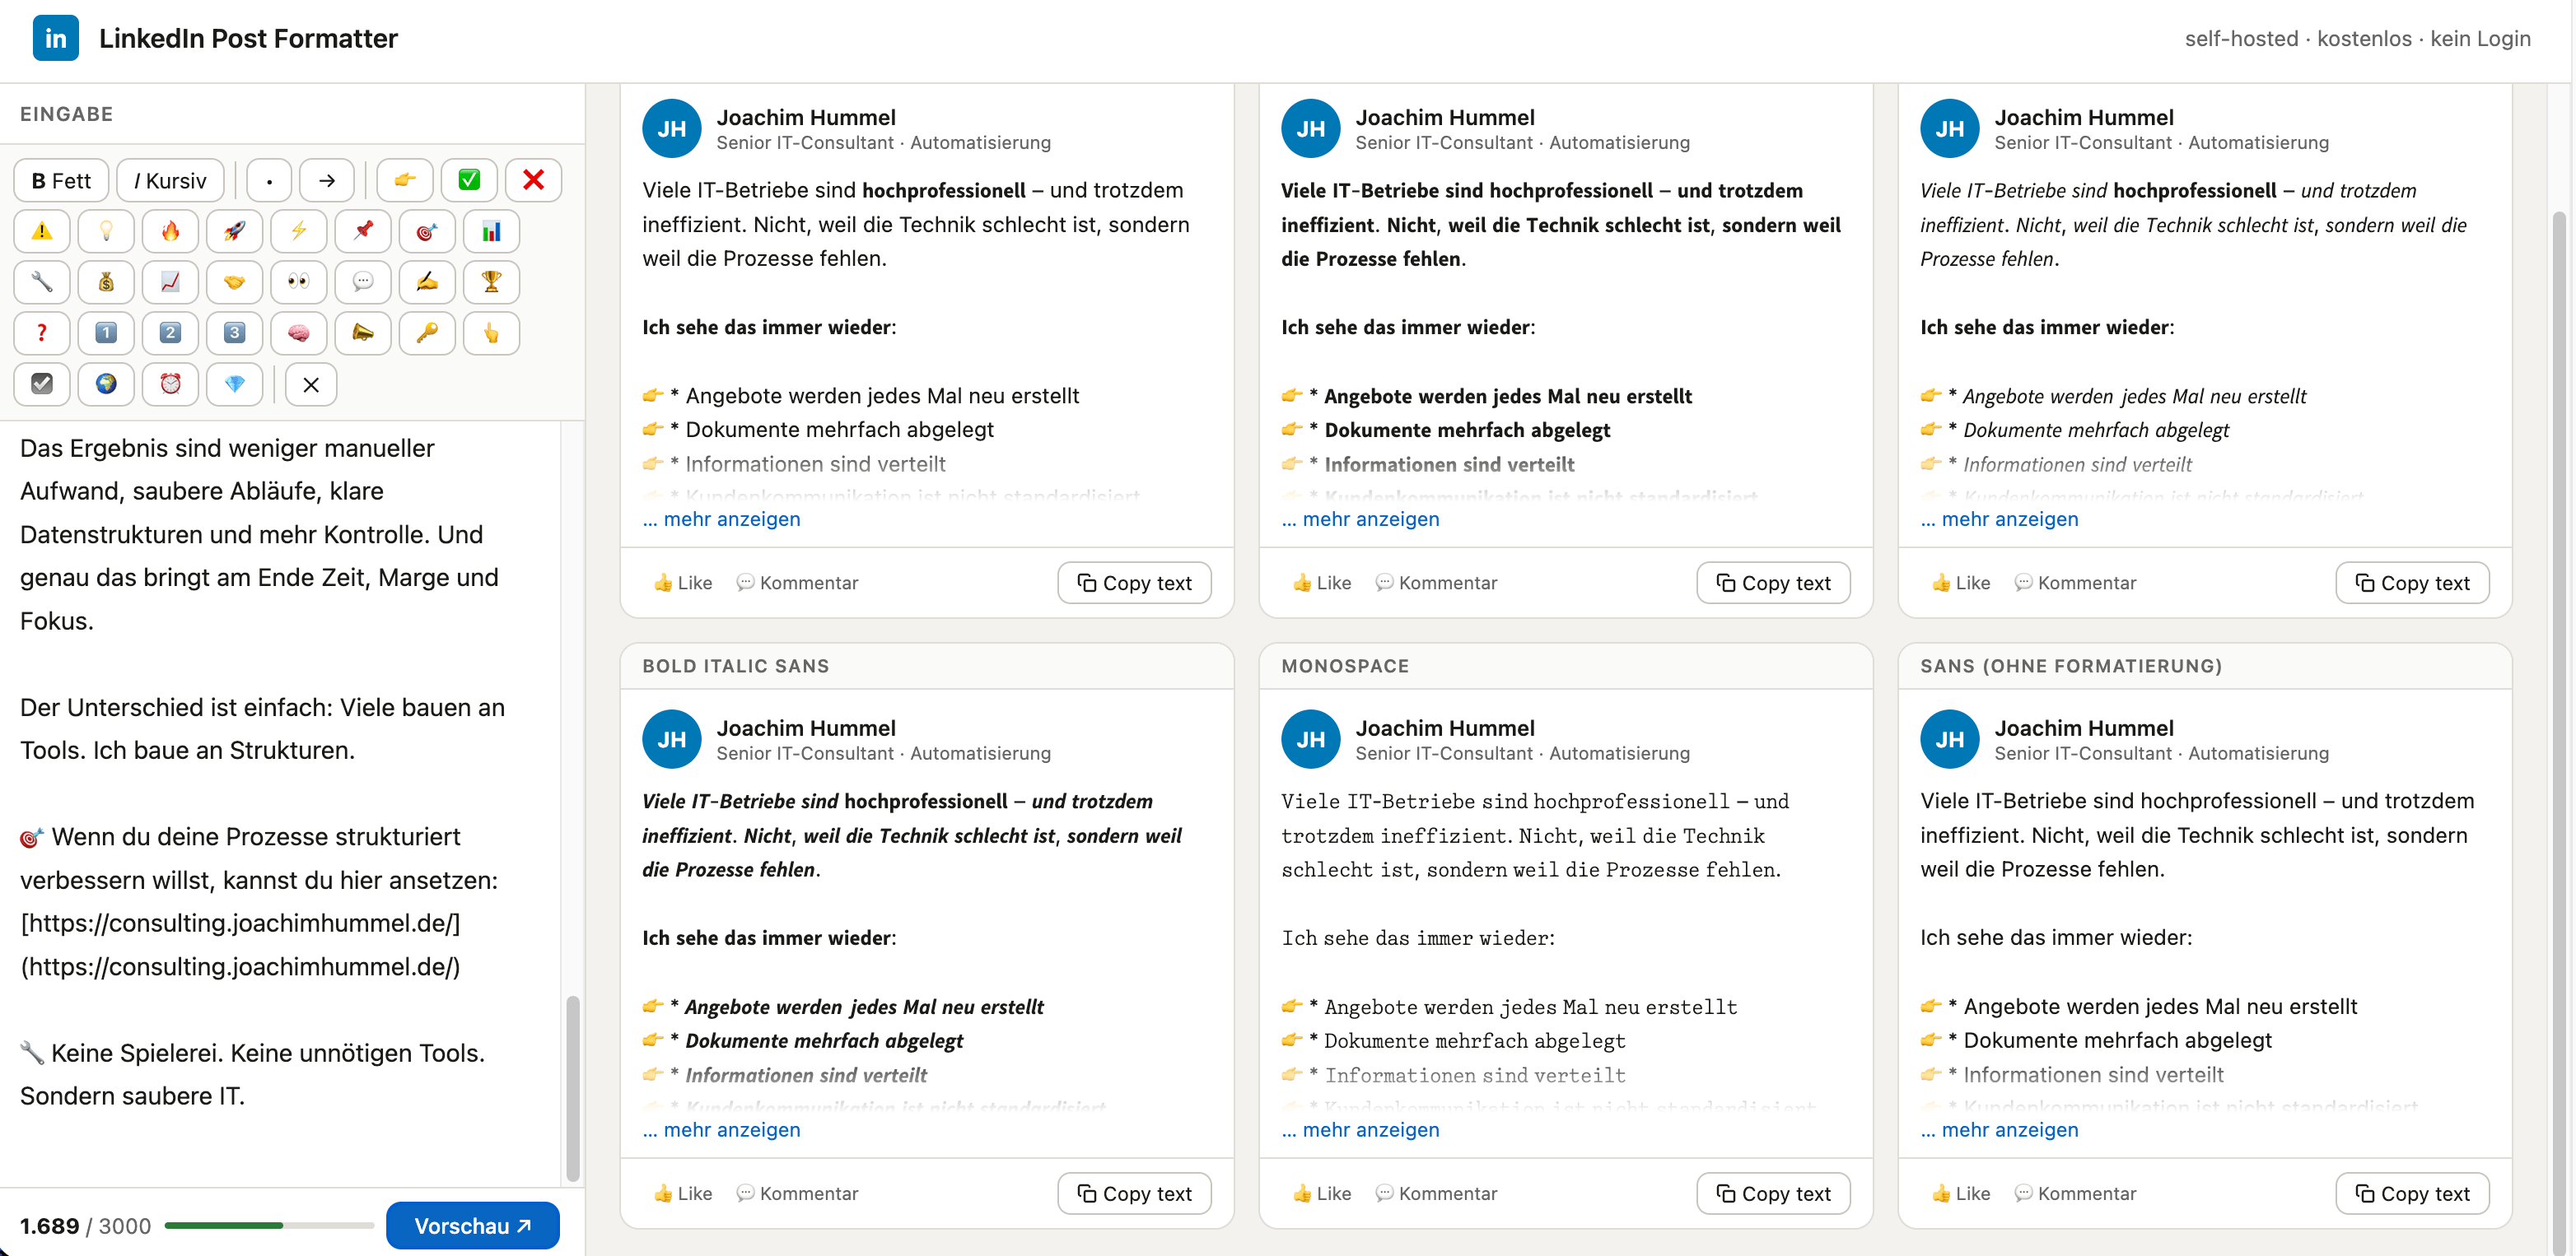Toggle bold with the Fett button

[61, 181]
